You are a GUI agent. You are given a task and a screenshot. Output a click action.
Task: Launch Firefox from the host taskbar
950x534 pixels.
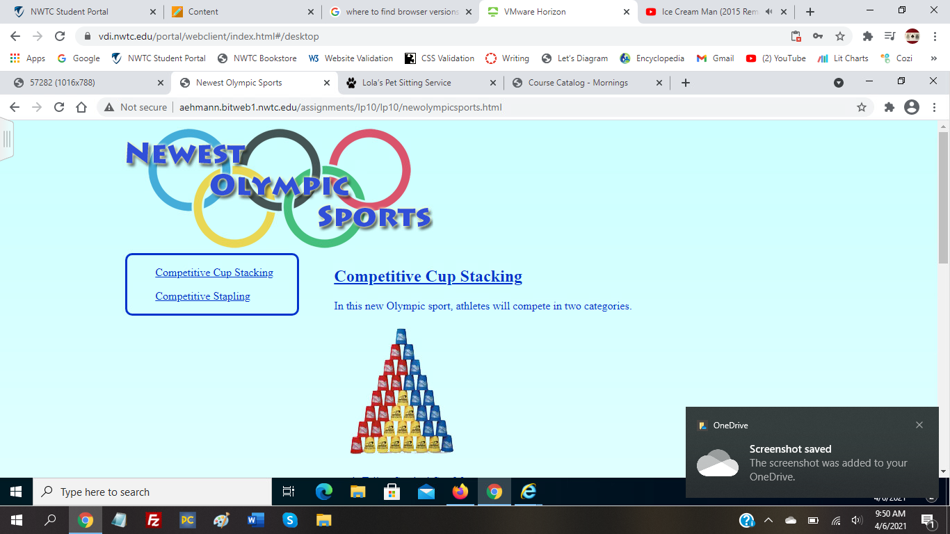pos(460,492)
